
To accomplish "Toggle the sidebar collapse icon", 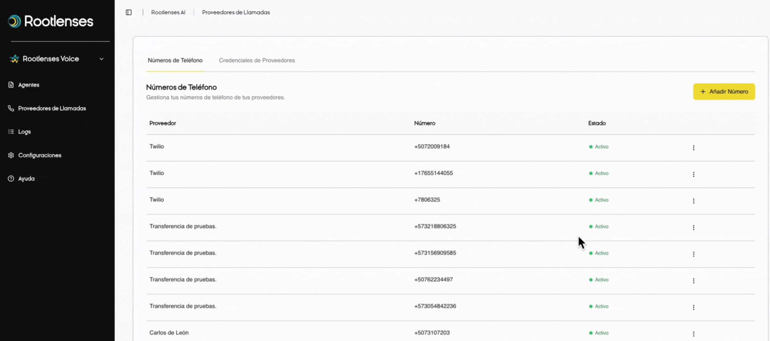I will coord(128,12).
